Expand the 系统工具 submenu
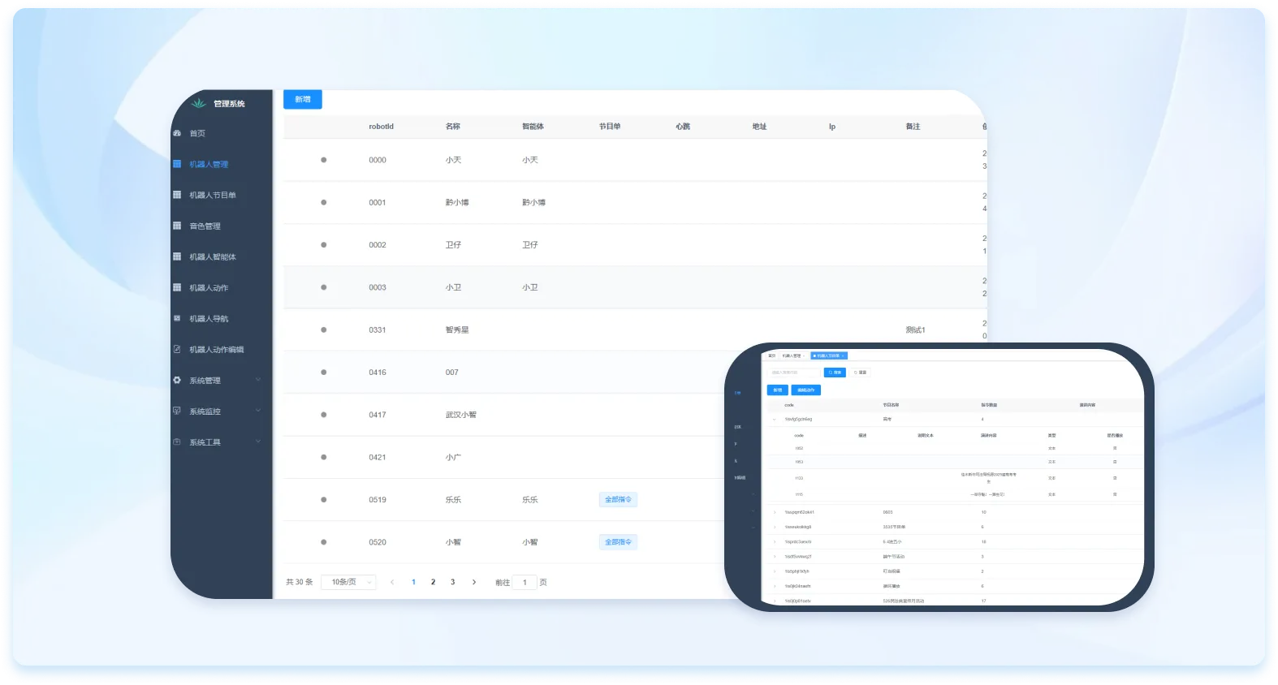Viewport: 1278px width, 685px height. pyautogui.click(x=258, y=442)
